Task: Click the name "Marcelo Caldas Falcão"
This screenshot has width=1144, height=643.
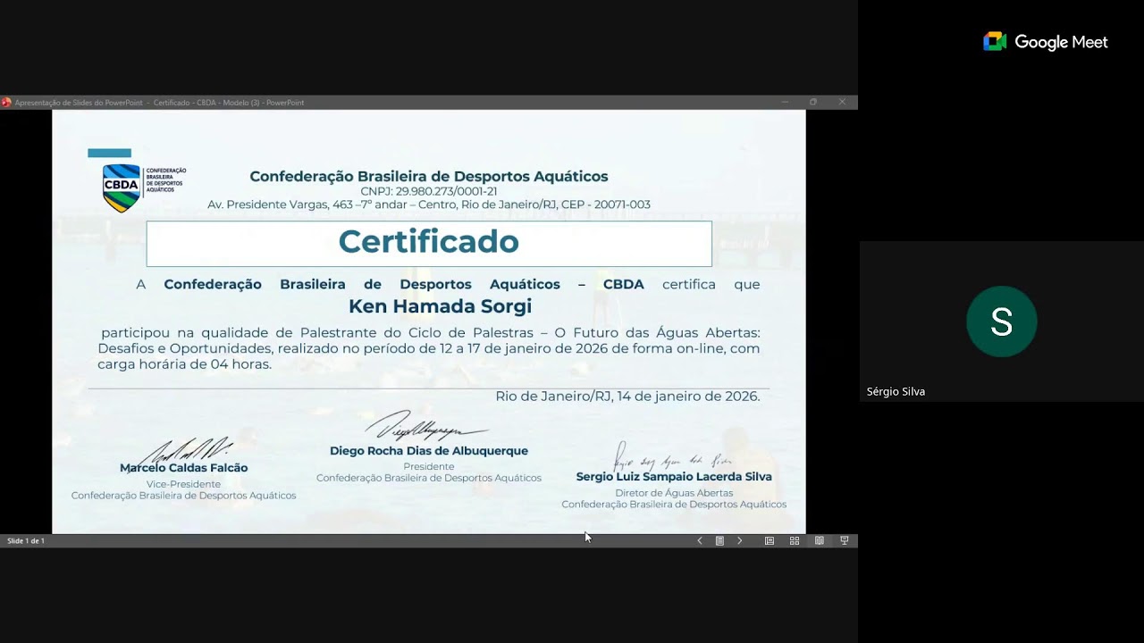Action: 183,468
